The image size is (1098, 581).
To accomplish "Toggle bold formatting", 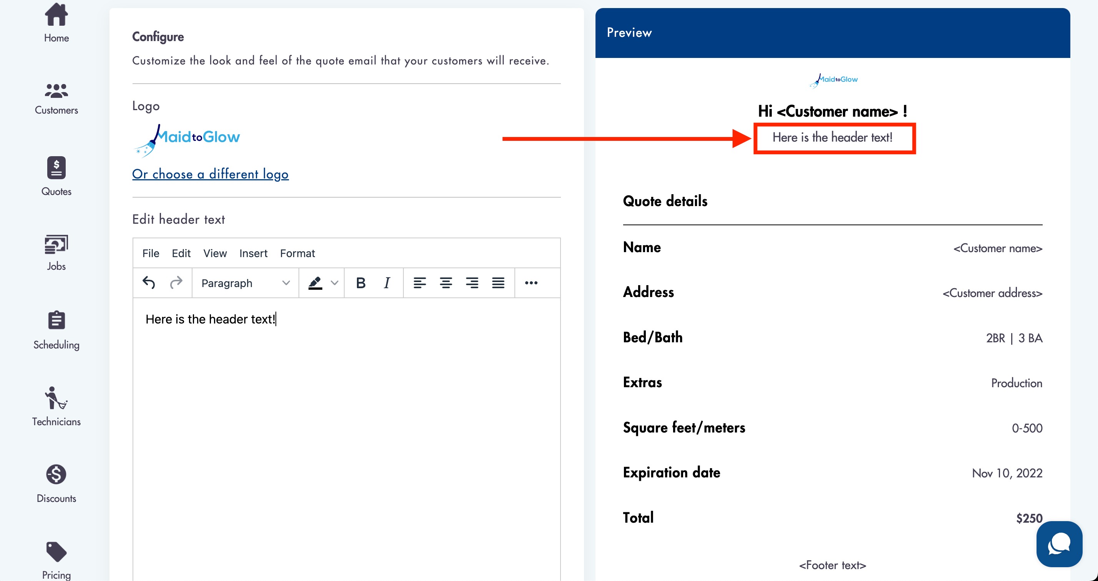I will [361, 282].
